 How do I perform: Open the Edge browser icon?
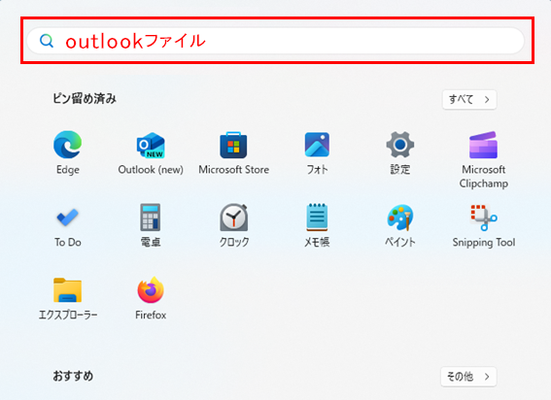(x=67, y=145)
